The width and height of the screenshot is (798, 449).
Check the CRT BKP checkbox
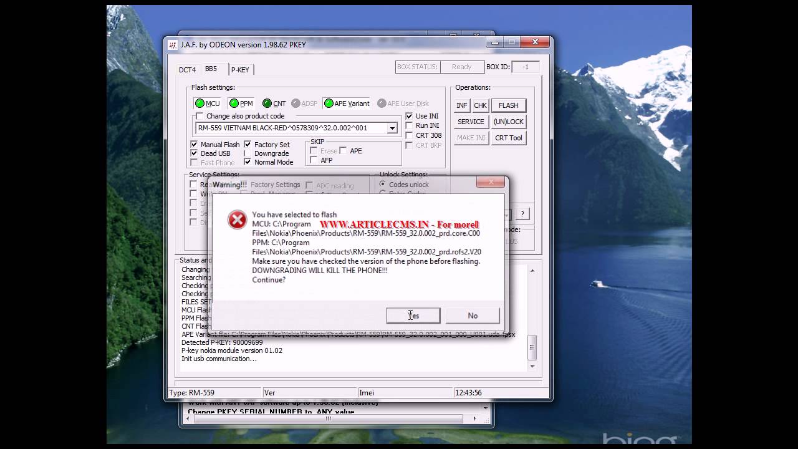tap(409, 145)
